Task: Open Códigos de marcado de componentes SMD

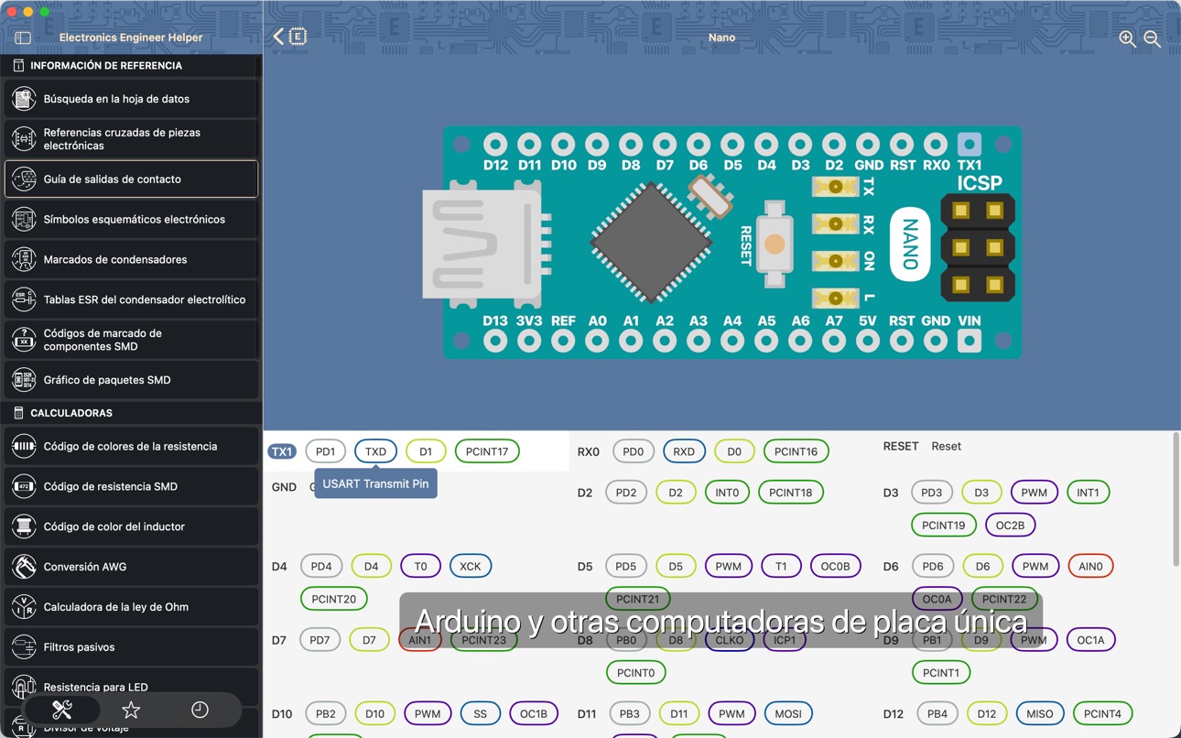Action: 131,340
